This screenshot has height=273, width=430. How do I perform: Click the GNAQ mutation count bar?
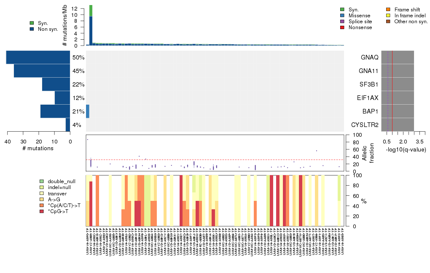click(x=38, y=57)
